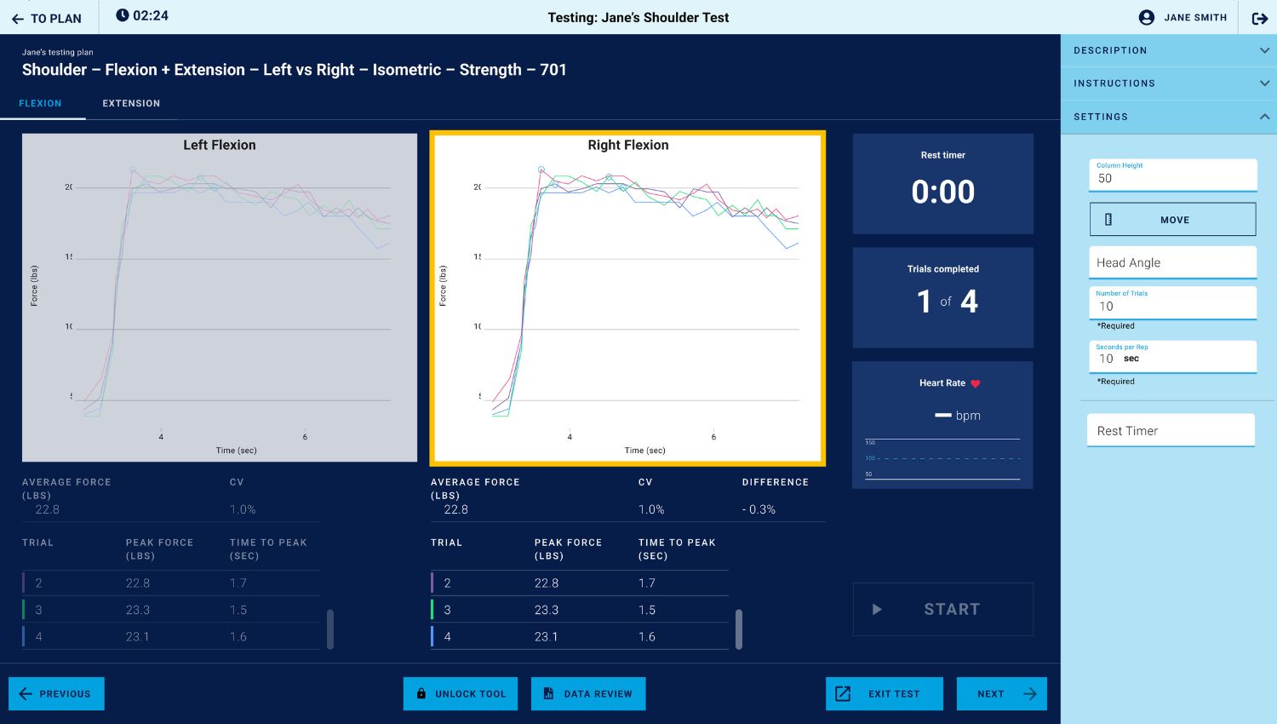
Task: Click the Move button in Settings
Action: pos(1172,220)
